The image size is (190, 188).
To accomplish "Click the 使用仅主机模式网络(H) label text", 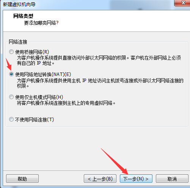I will [x=39, y=97].
